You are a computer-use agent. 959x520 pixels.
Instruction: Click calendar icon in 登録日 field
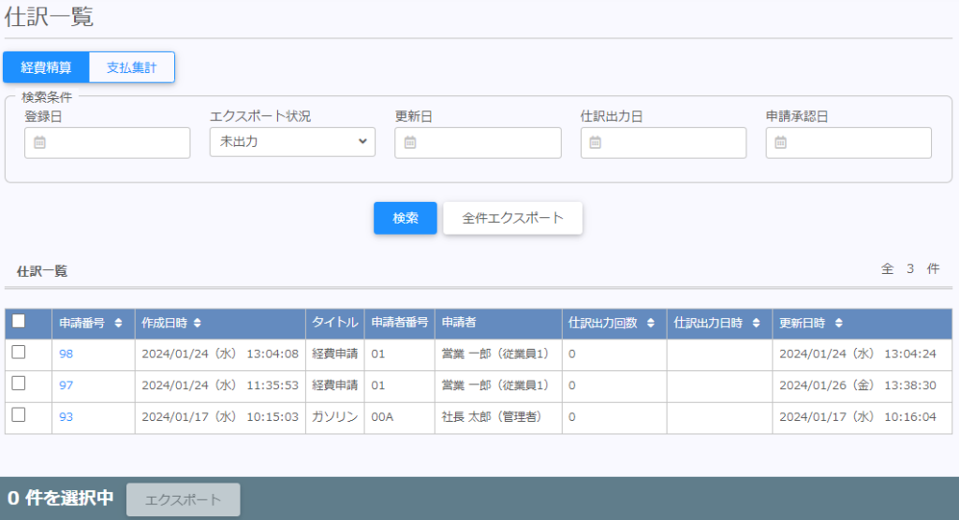pyautogui.click(x=39, y=143)
